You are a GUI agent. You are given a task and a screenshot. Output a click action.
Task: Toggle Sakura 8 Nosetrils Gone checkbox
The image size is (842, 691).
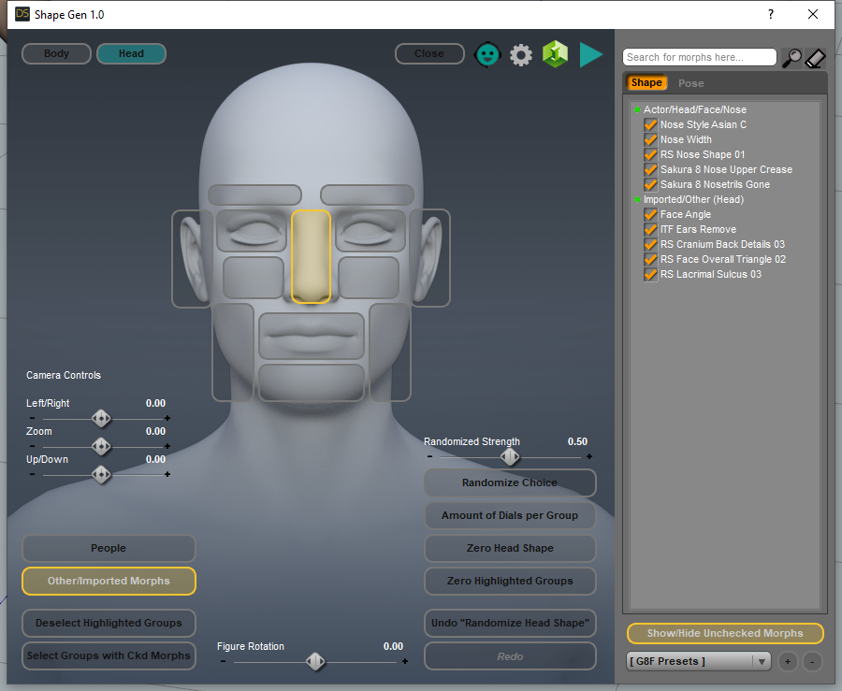[x=650, y=184]
